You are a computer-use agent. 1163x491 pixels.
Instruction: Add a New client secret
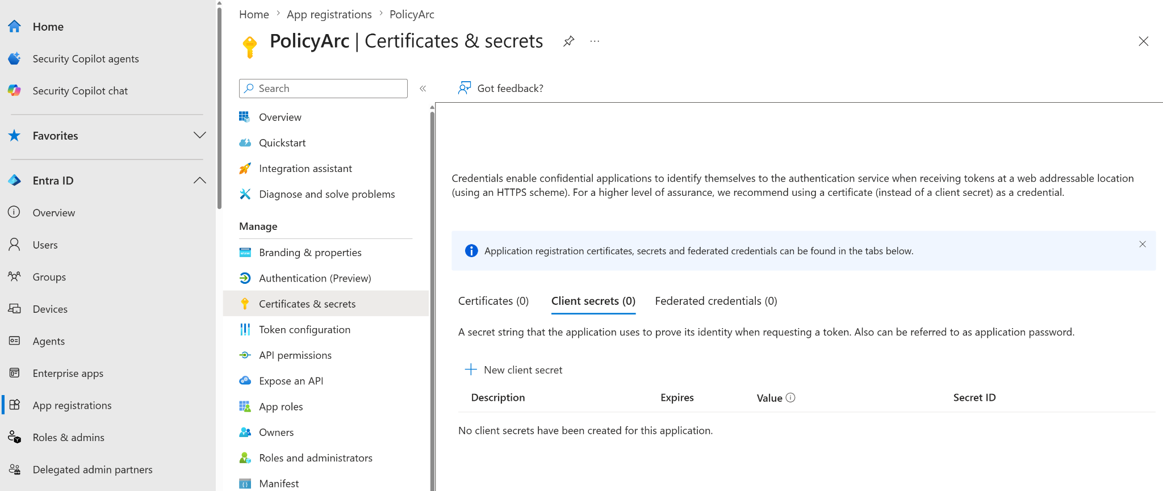[514, 370]
